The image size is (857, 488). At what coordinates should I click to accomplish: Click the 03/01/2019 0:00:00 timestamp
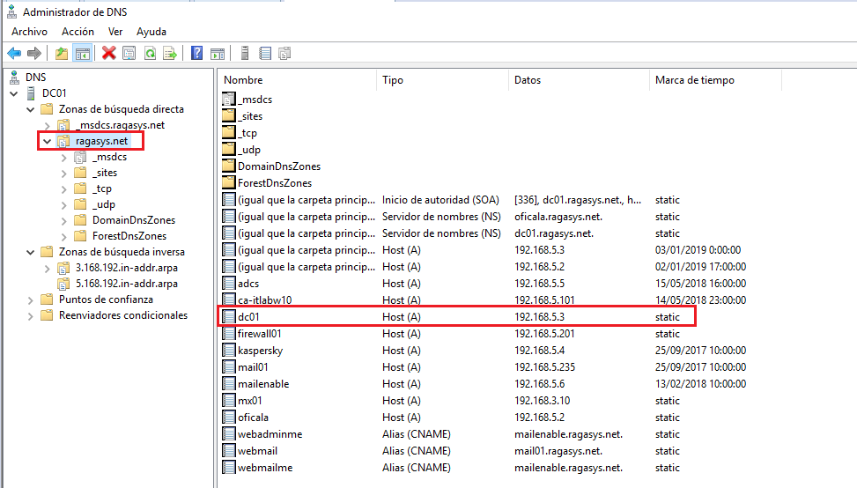698,250
